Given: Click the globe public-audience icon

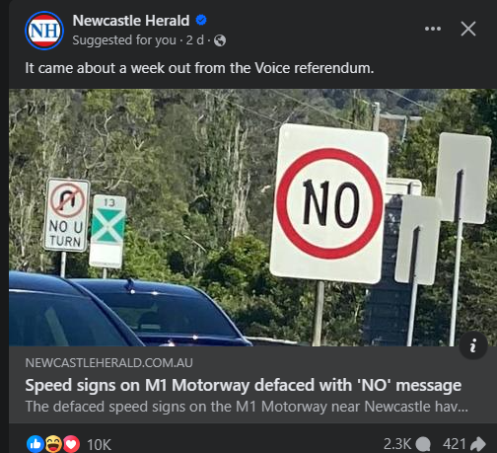Looking at the screenshot, I should coord(220,40).
